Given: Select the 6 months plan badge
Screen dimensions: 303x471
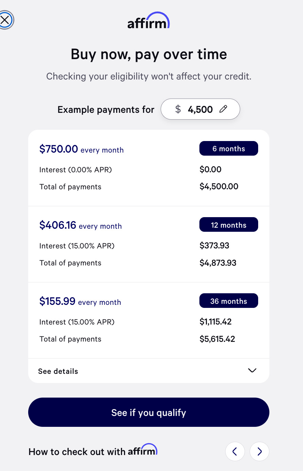Looking at the screenshot, I should [229, 149].
